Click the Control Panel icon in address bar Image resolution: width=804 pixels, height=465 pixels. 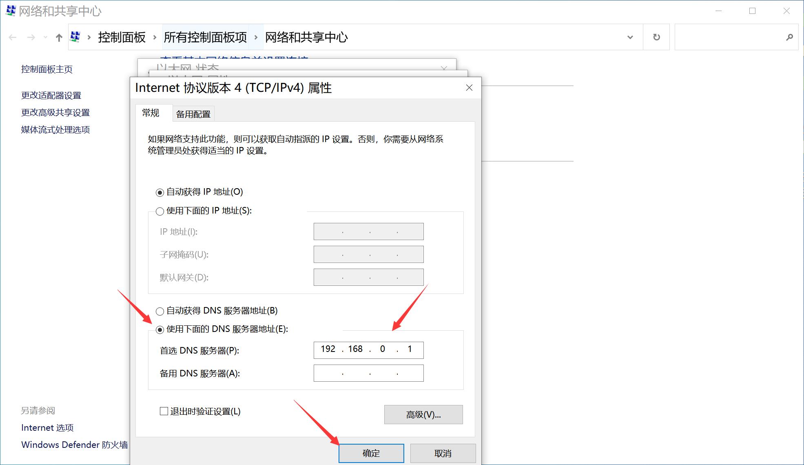click(75, 37)
